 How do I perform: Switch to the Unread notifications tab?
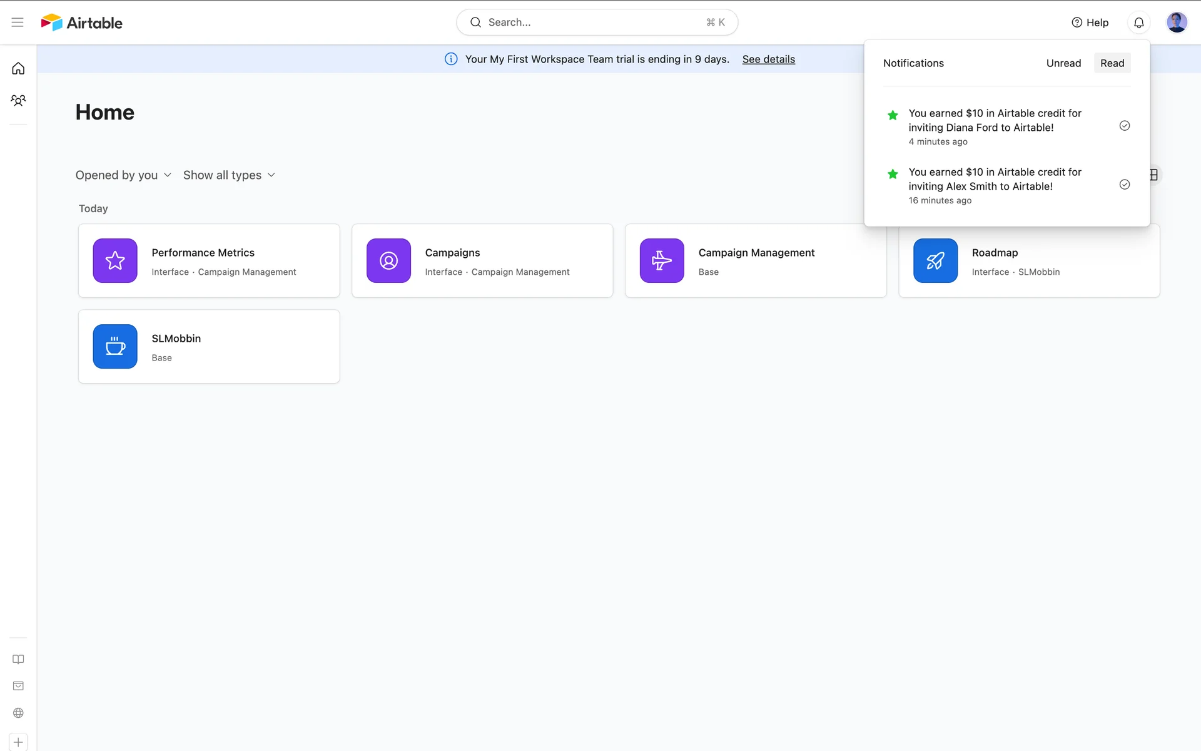tap(1063, 63)
